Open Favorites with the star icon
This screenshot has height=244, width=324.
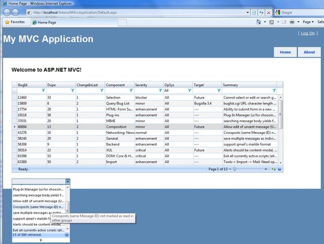pos(7,22)
